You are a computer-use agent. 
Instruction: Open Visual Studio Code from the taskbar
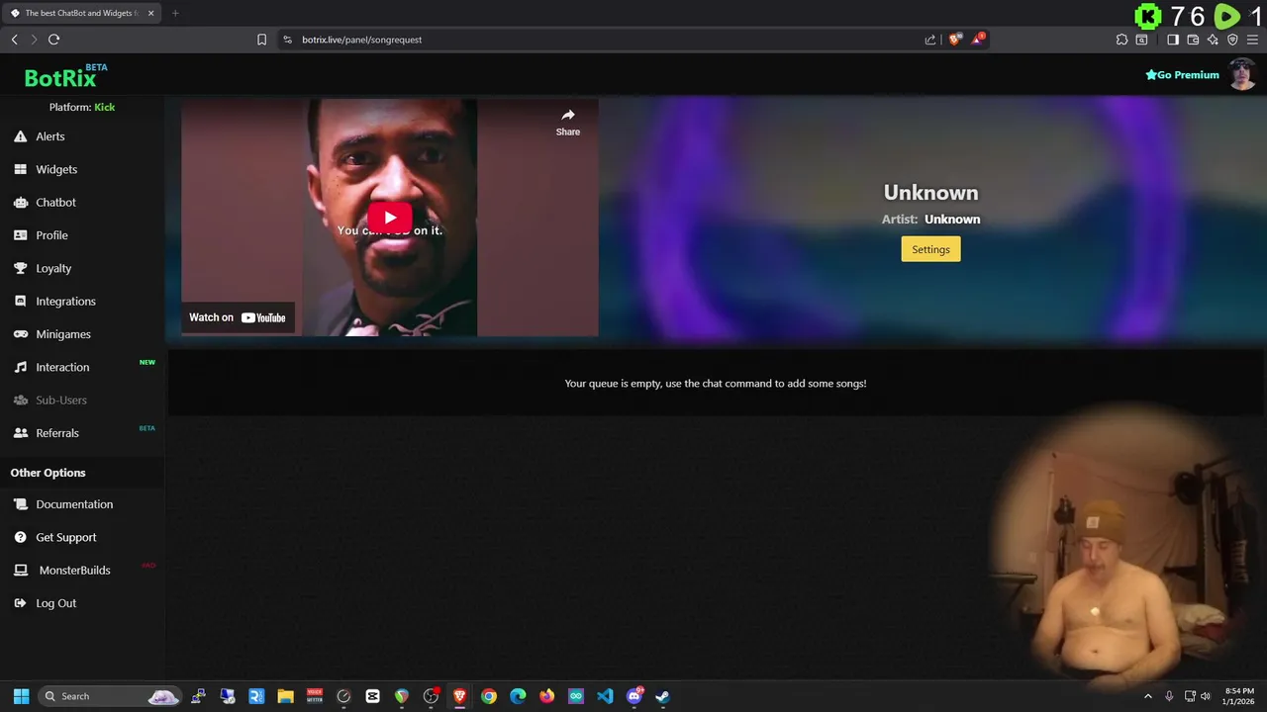[605, 696]
